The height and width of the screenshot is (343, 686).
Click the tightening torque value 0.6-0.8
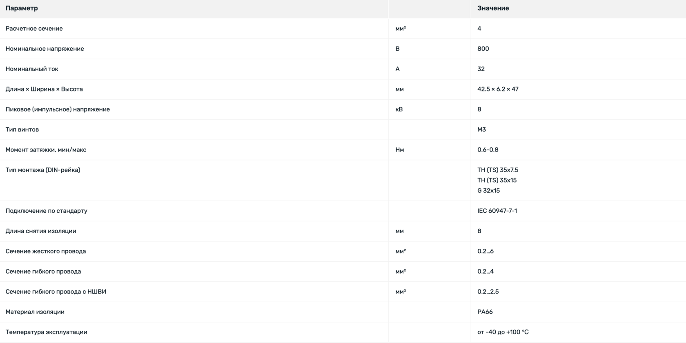pyautogui.click(x=488, y=150)
